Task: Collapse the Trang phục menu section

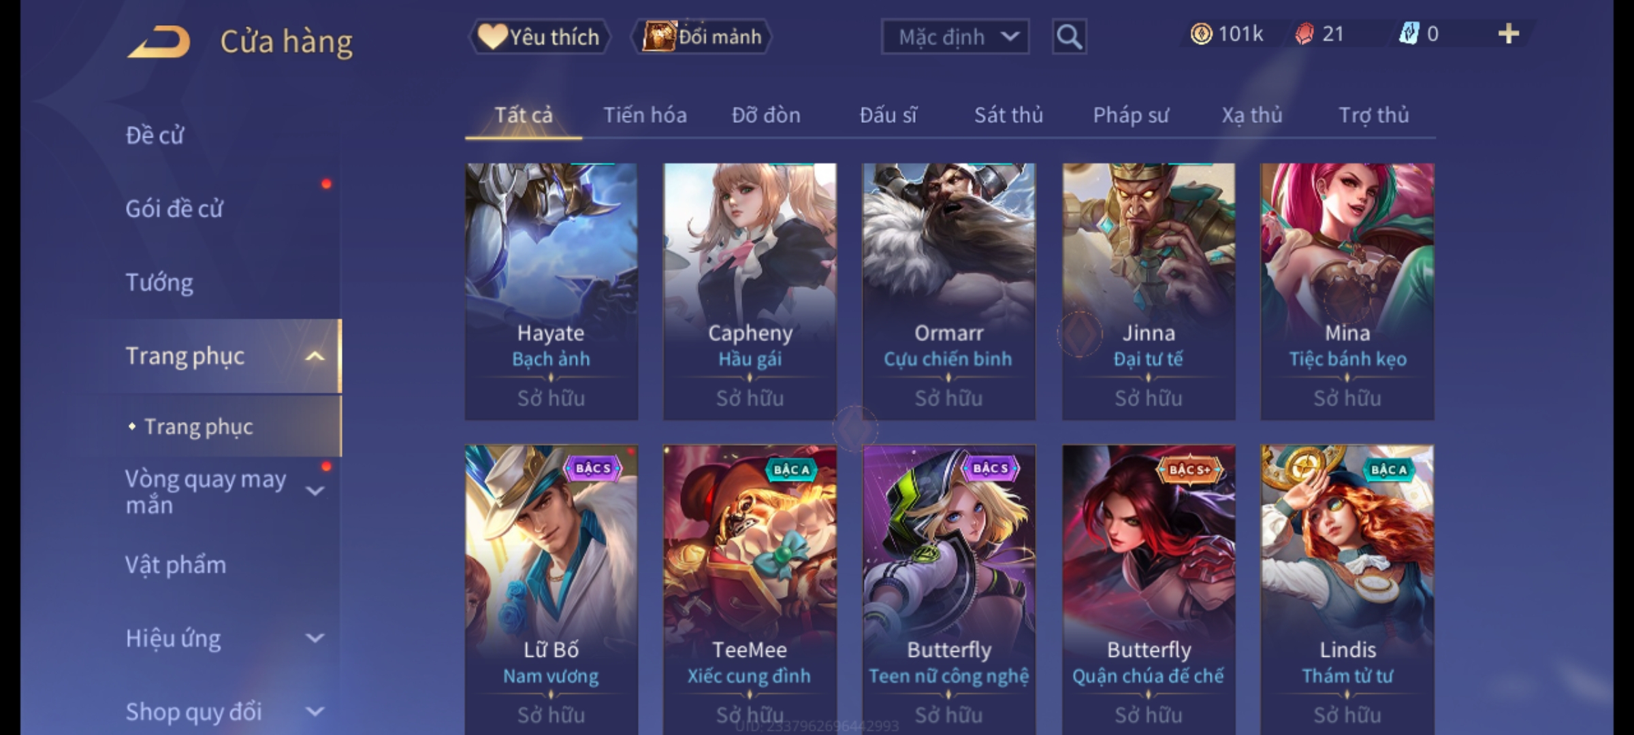Action: tap(315, 356)
